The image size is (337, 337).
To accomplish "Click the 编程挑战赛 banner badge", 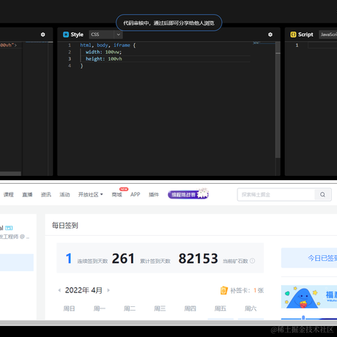I will [188, 194].
